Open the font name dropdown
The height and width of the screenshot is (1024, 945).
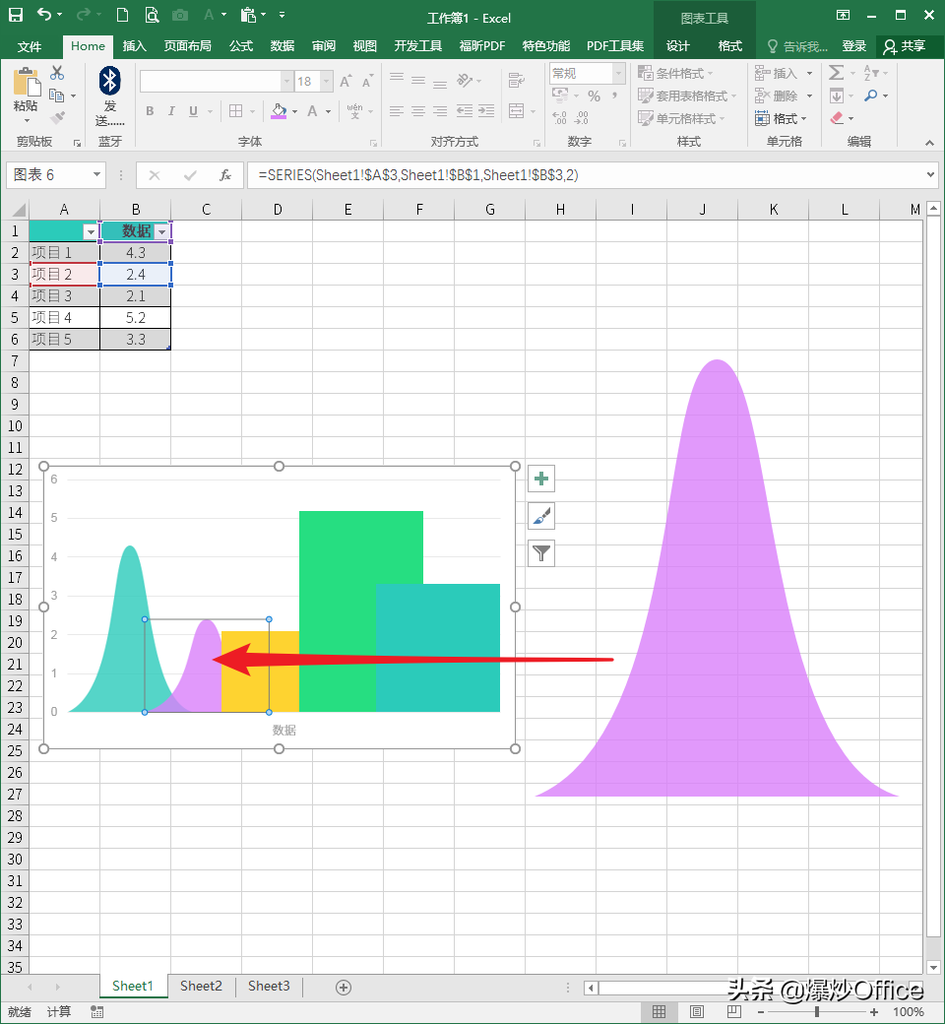click(286, 81)
